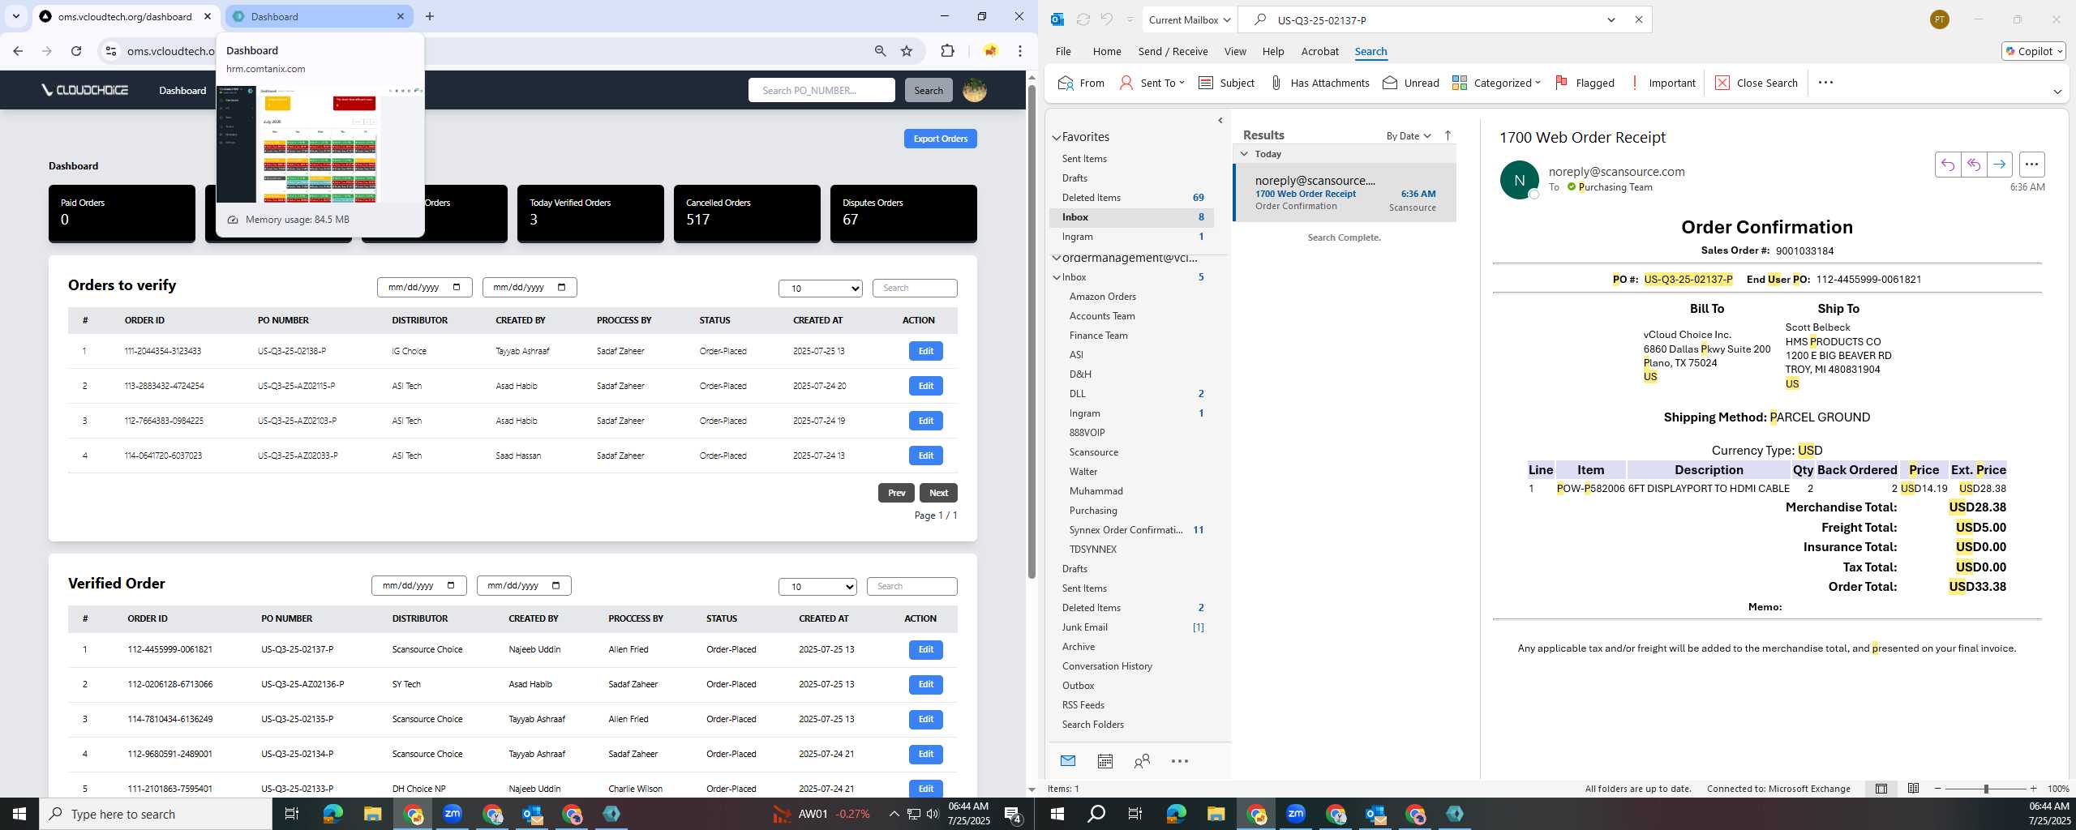This screenshot has height=830, width=2076.
Task: Bookmark this page with star icon
Action: [x=907, y=51]
